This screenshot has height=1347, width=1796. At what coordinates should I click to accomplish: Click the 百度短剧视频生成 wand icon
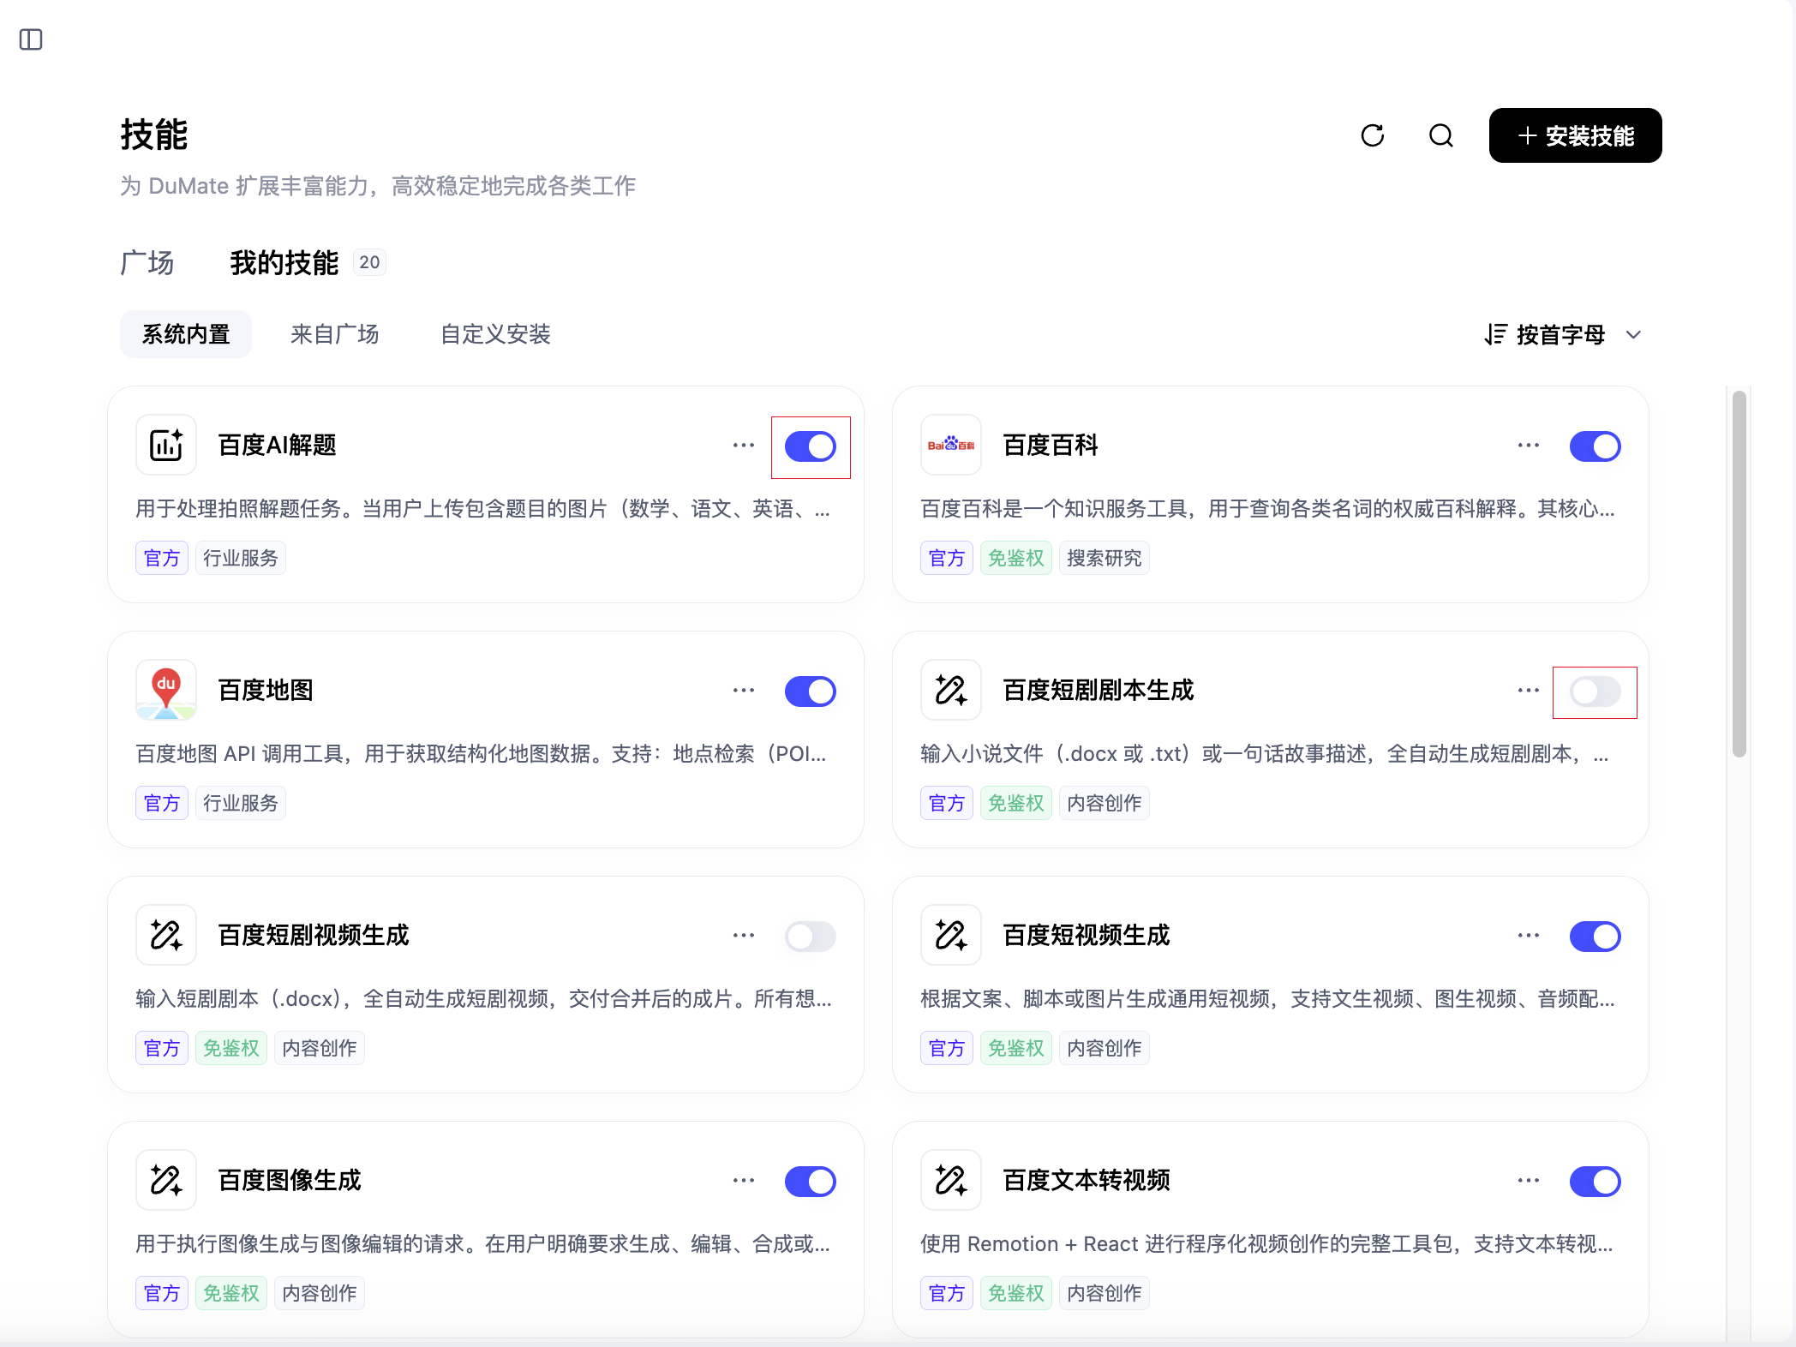point(166,935)
